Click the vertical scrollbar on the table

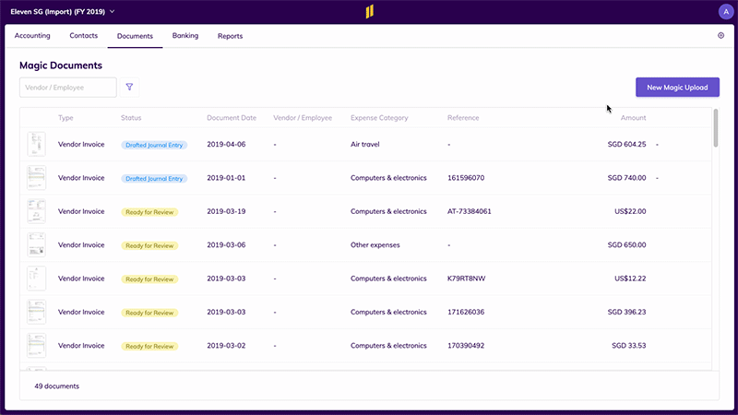(x=716, y=129)
